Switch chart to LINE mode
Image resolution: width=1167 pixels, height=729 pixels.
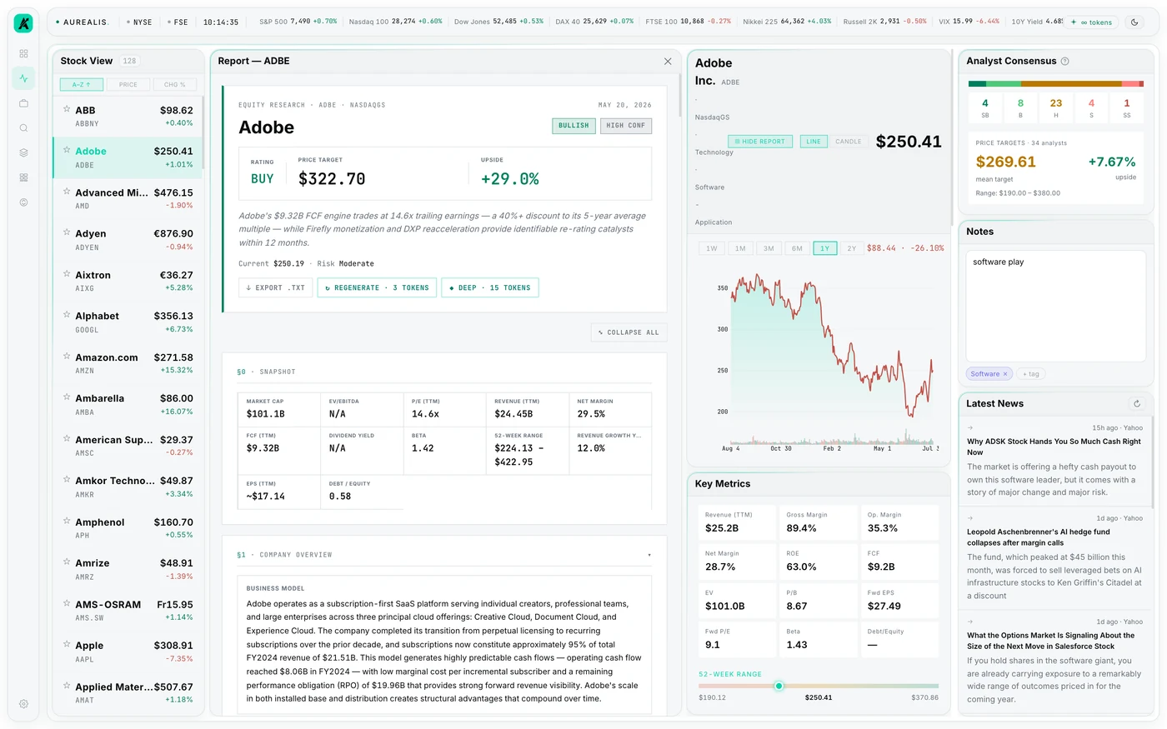click(x=814, y=142)
